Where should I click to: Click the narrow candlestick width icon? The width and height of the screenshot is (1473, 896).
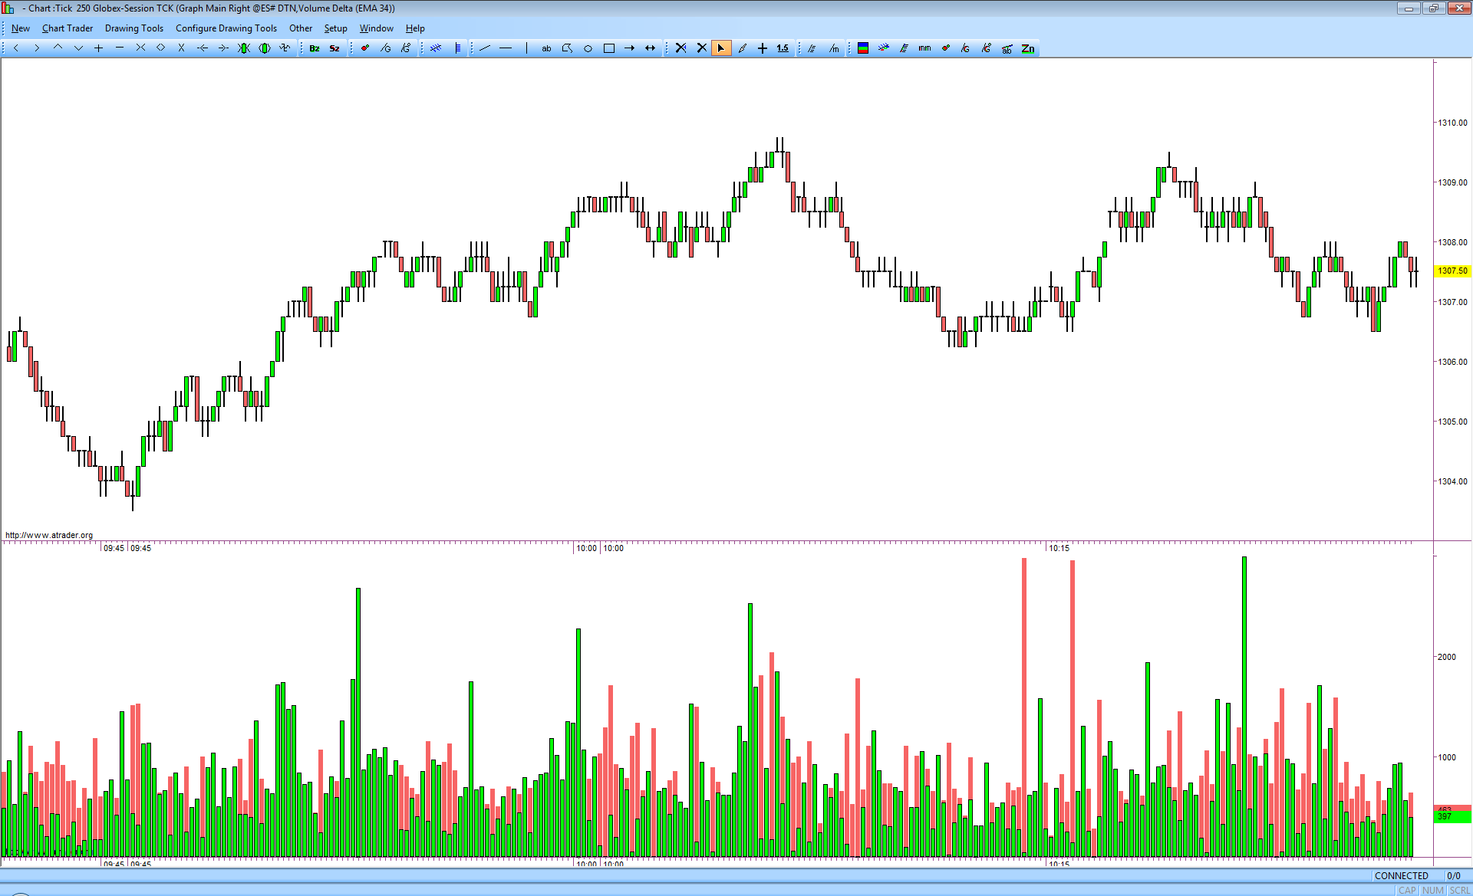pos(244,48)
